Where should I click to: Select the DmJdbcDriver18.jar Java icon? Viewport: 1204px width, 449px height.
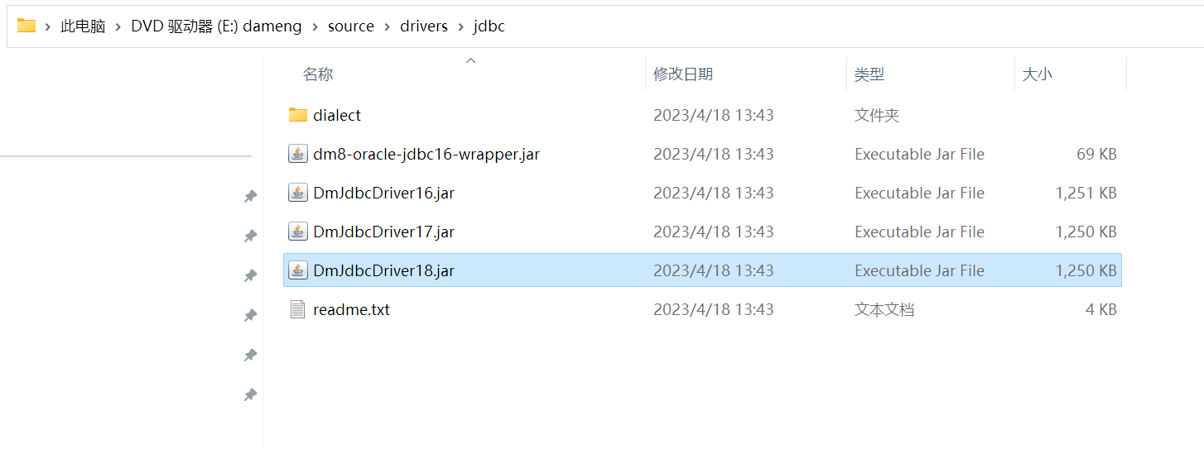tap(298, 270)
